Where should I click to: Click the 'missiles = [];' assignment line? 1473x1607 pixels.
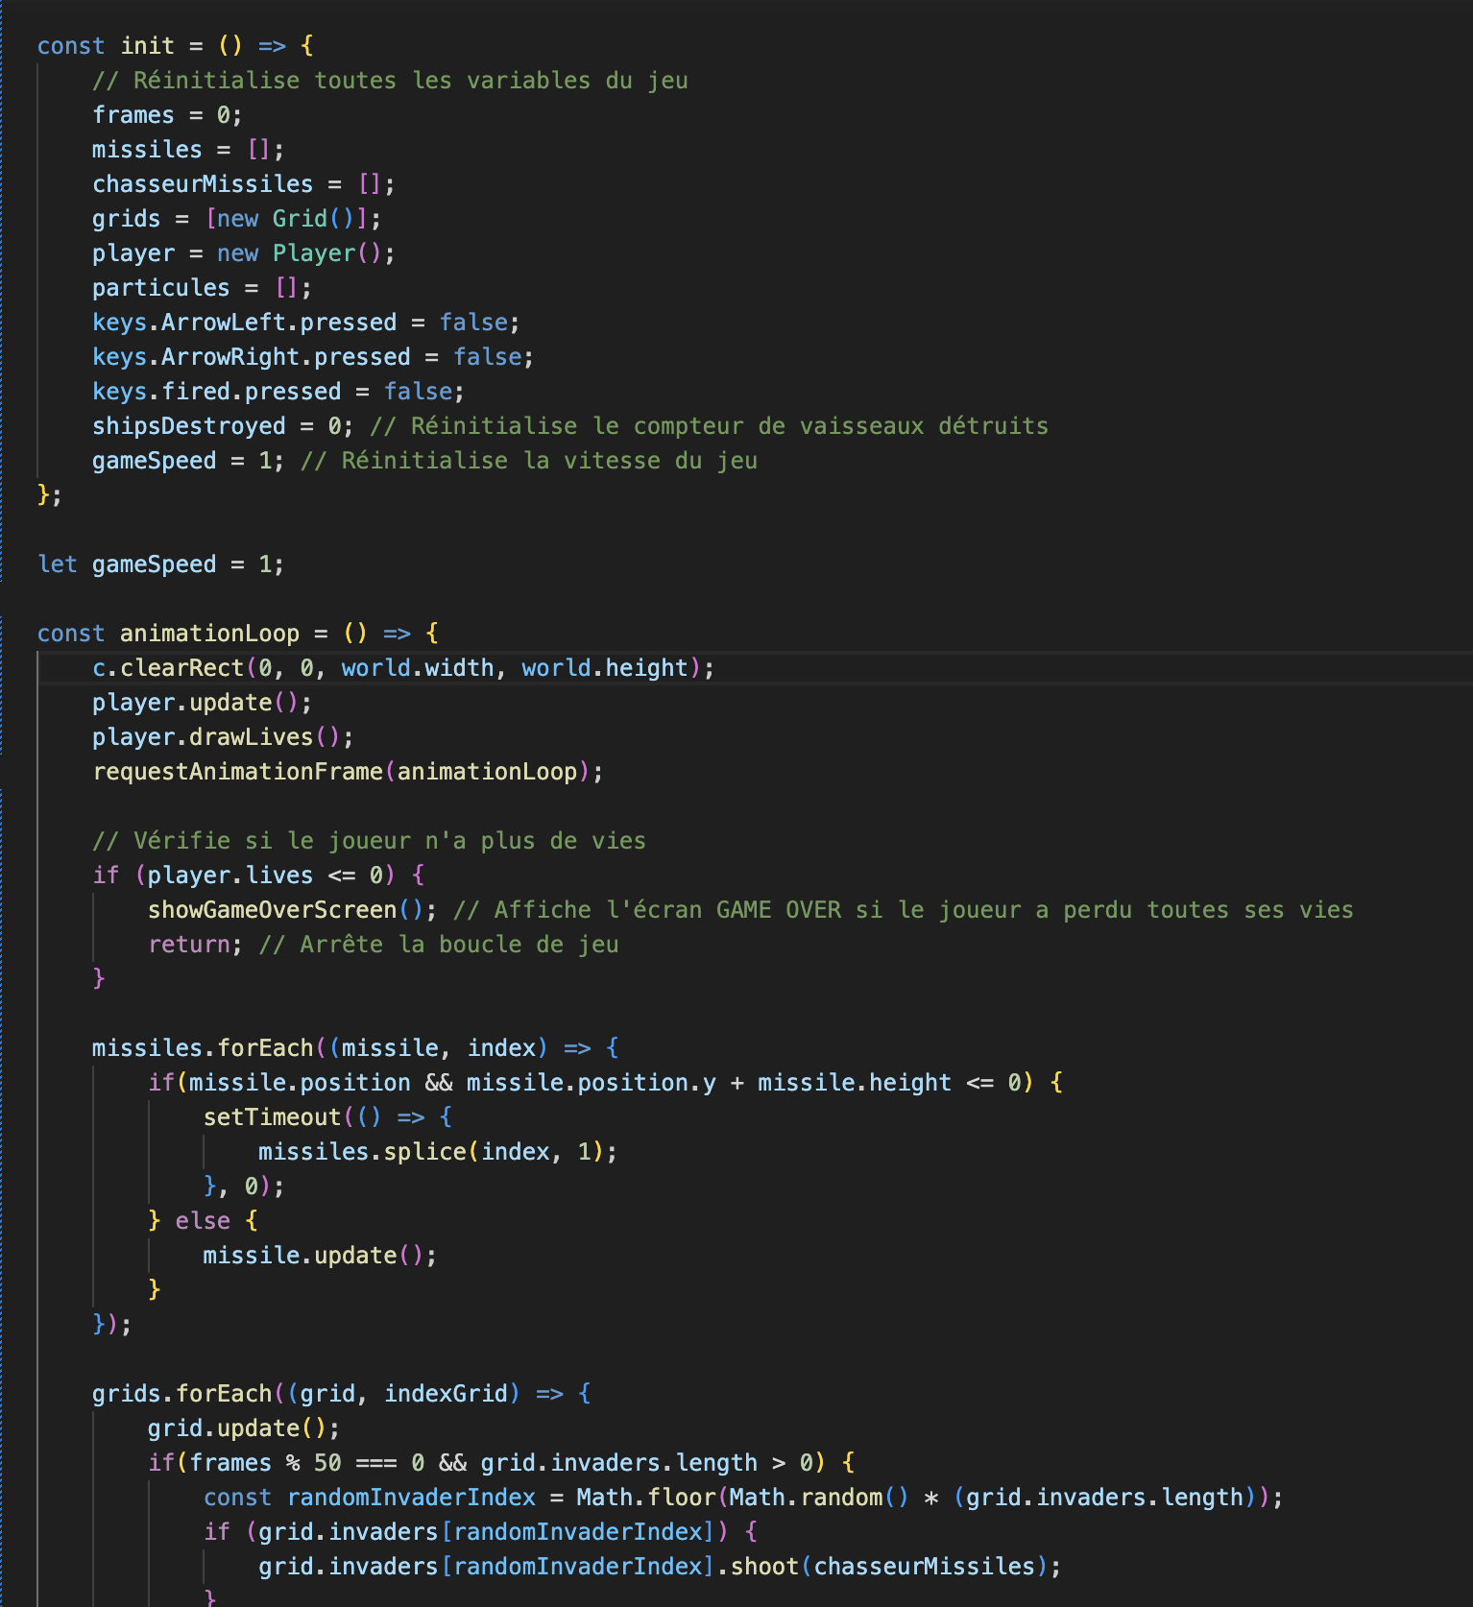tap(188, 150)
